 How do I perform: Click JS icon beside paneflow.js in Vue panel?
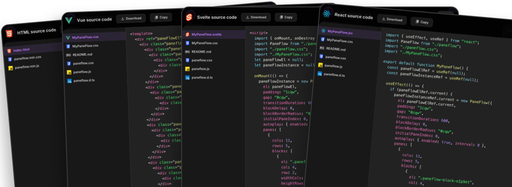click(x=69, y=72)
